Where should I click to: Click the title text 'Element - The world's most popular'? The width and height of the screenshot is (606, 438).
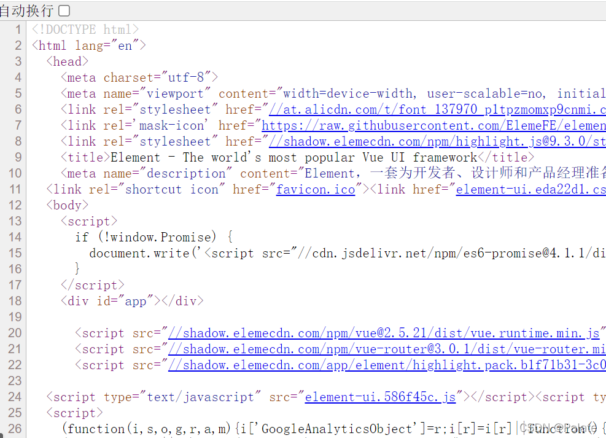[233, 157]
